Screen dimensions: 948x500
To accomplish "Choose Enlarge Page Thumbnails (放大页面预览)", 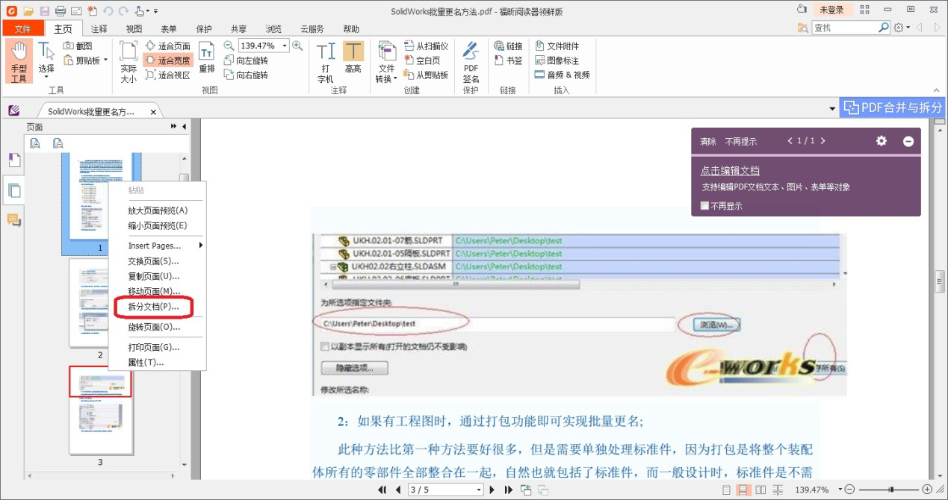I will pyautogui.click(x=157, y=210).
